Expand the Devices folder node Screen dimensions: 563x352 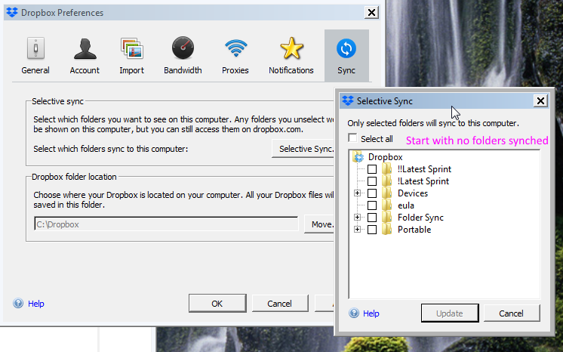[357, 193]
